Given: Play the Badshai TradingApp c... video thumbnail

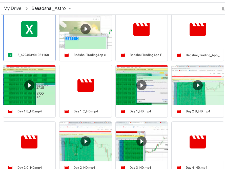Looking at the screenshot, I should tap(86, 29).
